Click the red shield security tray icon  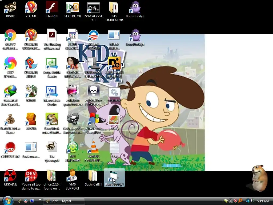tap(235, 201)
